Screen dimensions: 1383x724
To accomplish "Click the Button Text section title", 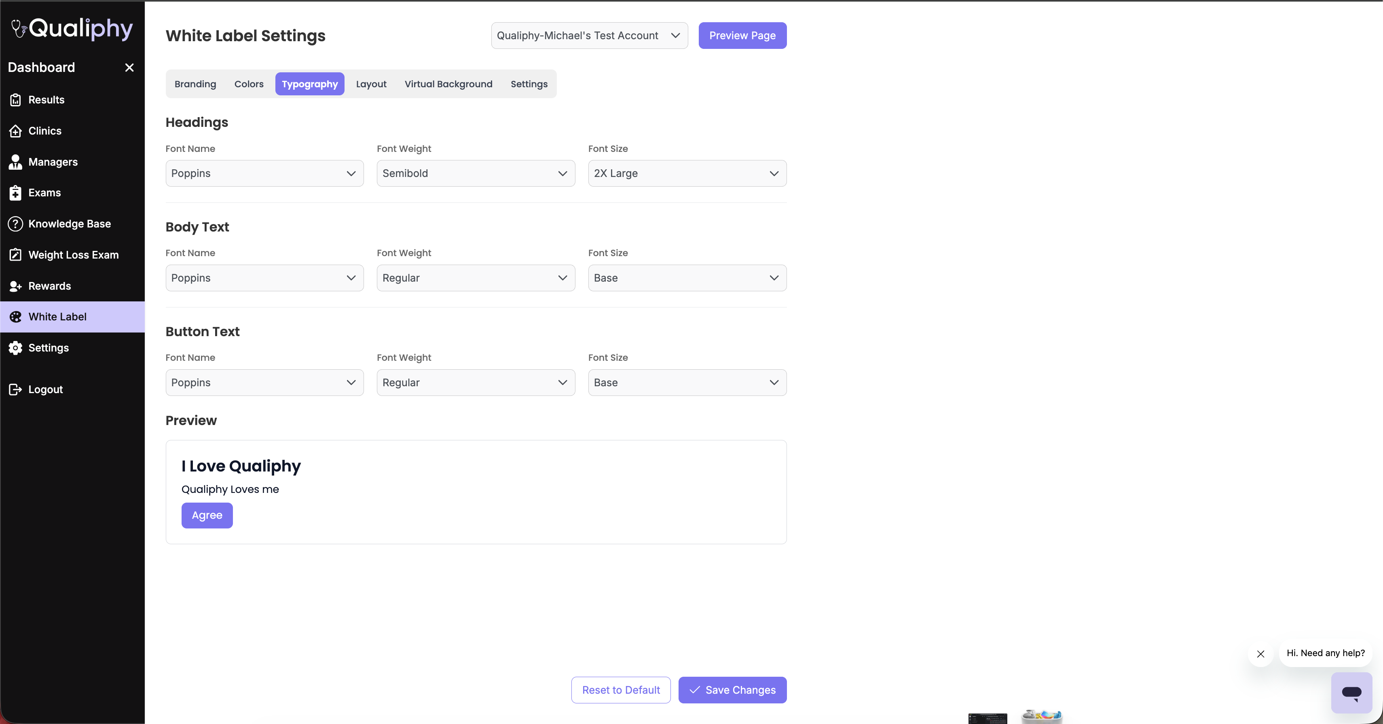I will (x=203, y=332).
